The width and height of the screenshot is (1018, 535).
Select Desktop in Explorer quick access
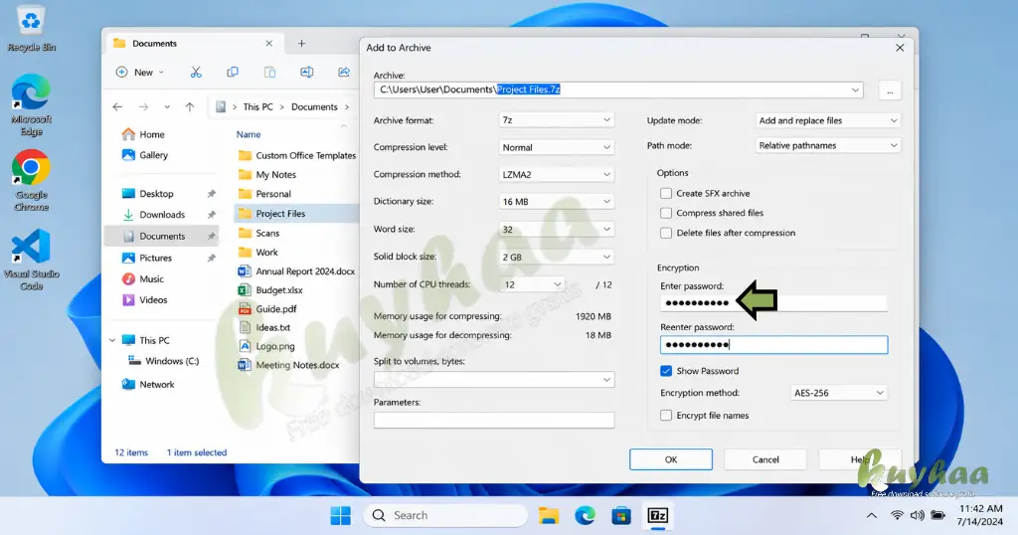coord(148,194)
